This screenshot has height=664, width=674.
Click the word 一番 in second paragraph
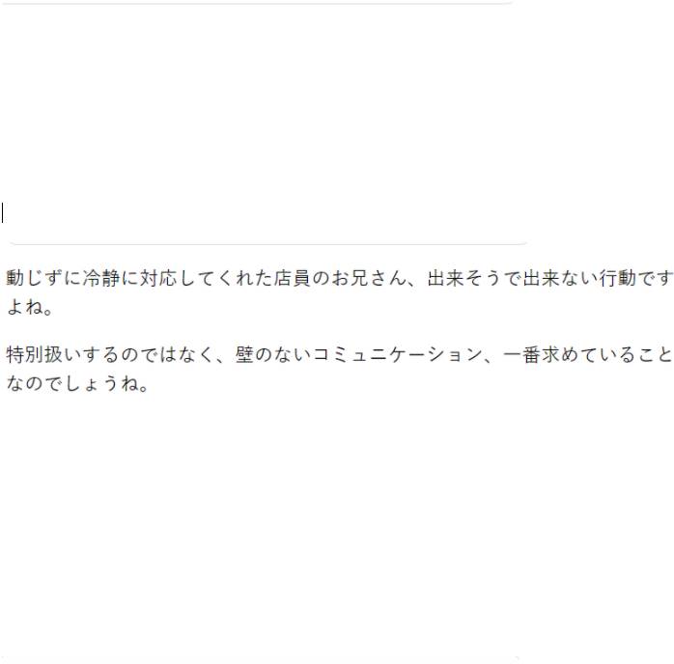(x=521, y=355)
